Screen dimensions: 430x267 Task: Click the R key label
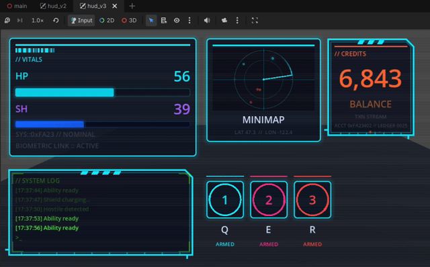312,229
